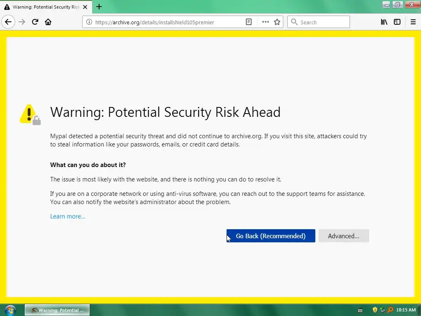Click the orange magnifier tray icon
This screenshot has height=316, width=421.
pos(390,310)
